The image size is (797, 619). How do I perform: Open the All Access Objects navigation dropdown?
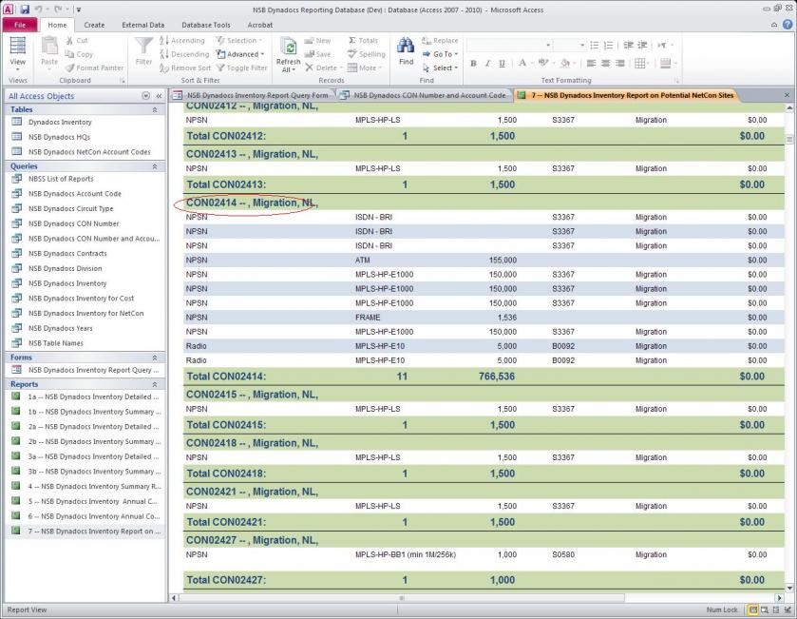click(146, 96)
